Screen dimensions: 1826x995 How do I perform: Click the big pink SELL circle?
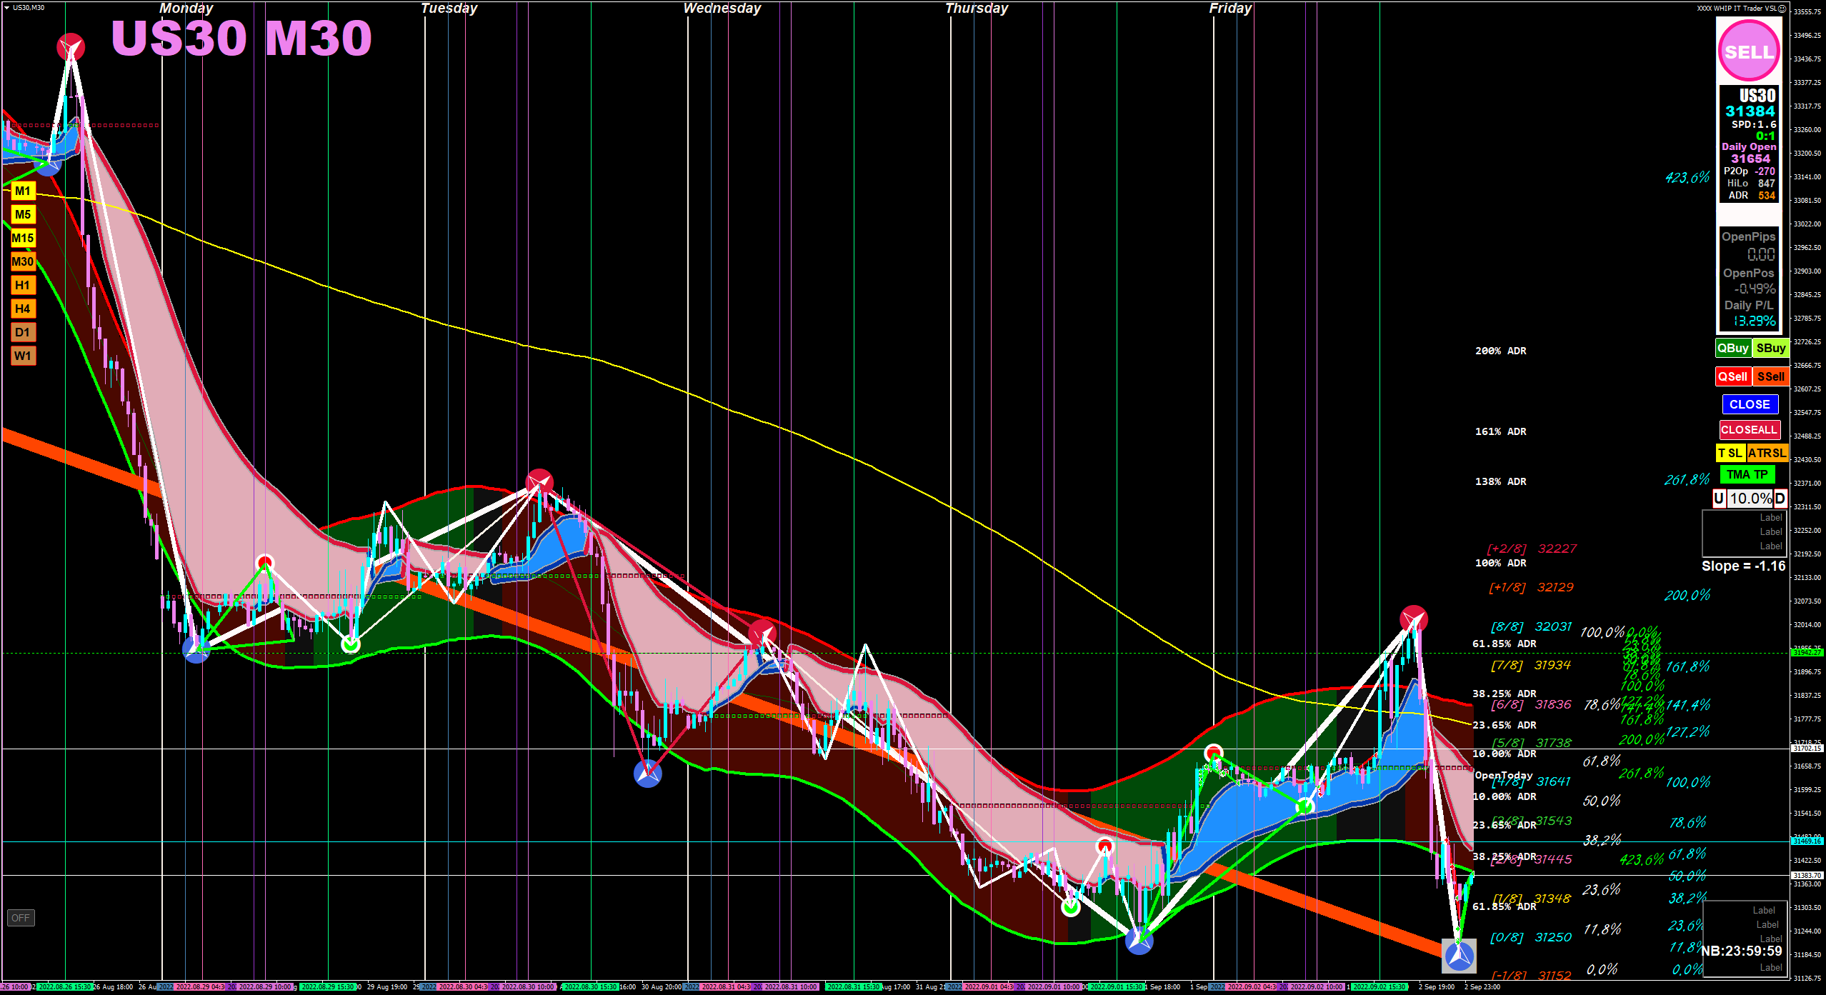click(x=1749, y=51)
